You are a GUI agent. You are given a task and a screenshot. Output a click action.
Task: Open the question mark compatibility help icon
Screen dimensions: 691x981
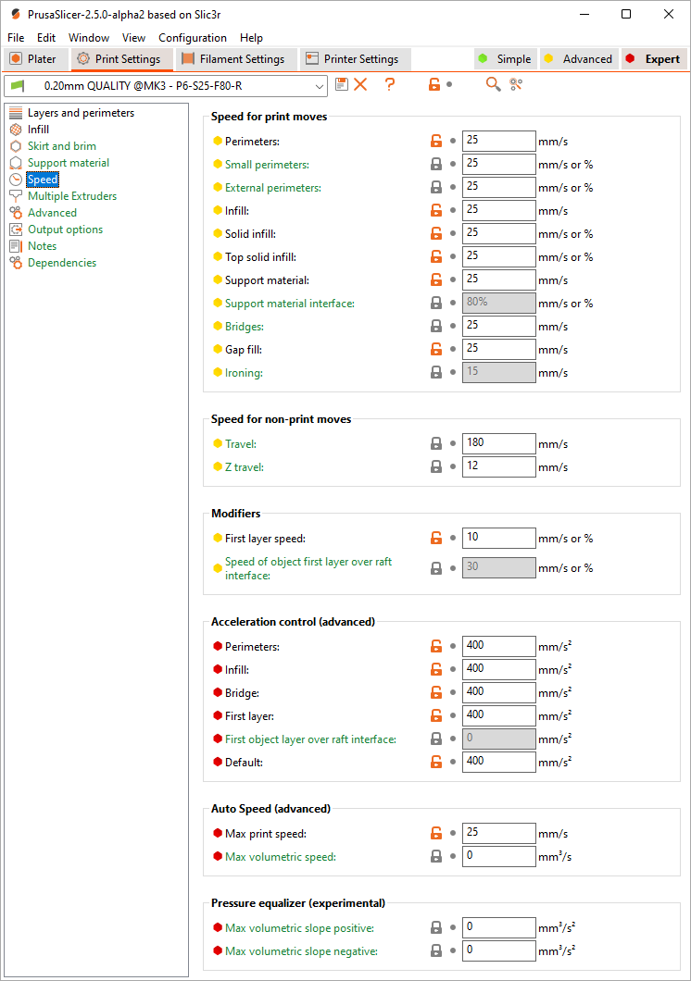click(390, 84)
